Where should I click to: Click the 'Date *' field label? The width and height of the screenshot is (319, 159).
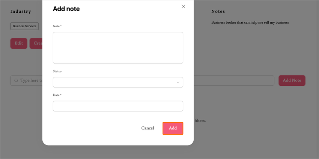(57, 95)
